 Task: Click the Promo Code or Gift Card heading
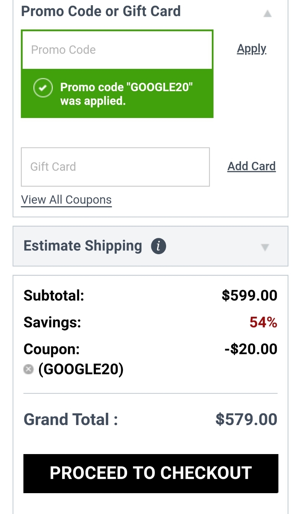click(101, 11)
